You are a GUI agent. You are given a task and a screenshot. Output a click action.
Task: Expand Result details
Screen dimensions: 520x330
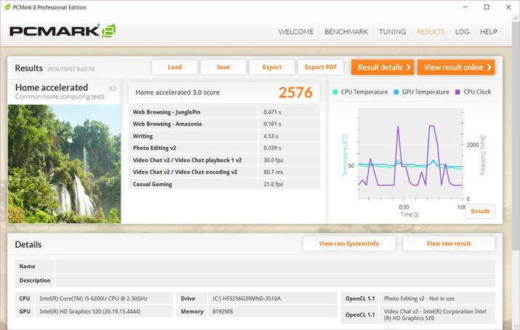tap(383, 68)
